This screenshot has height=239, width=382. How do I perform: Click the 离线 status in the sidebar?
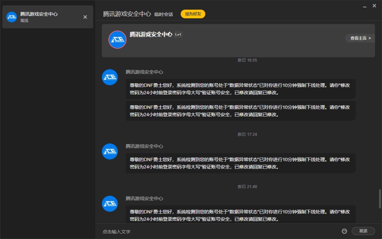point(24,21)
